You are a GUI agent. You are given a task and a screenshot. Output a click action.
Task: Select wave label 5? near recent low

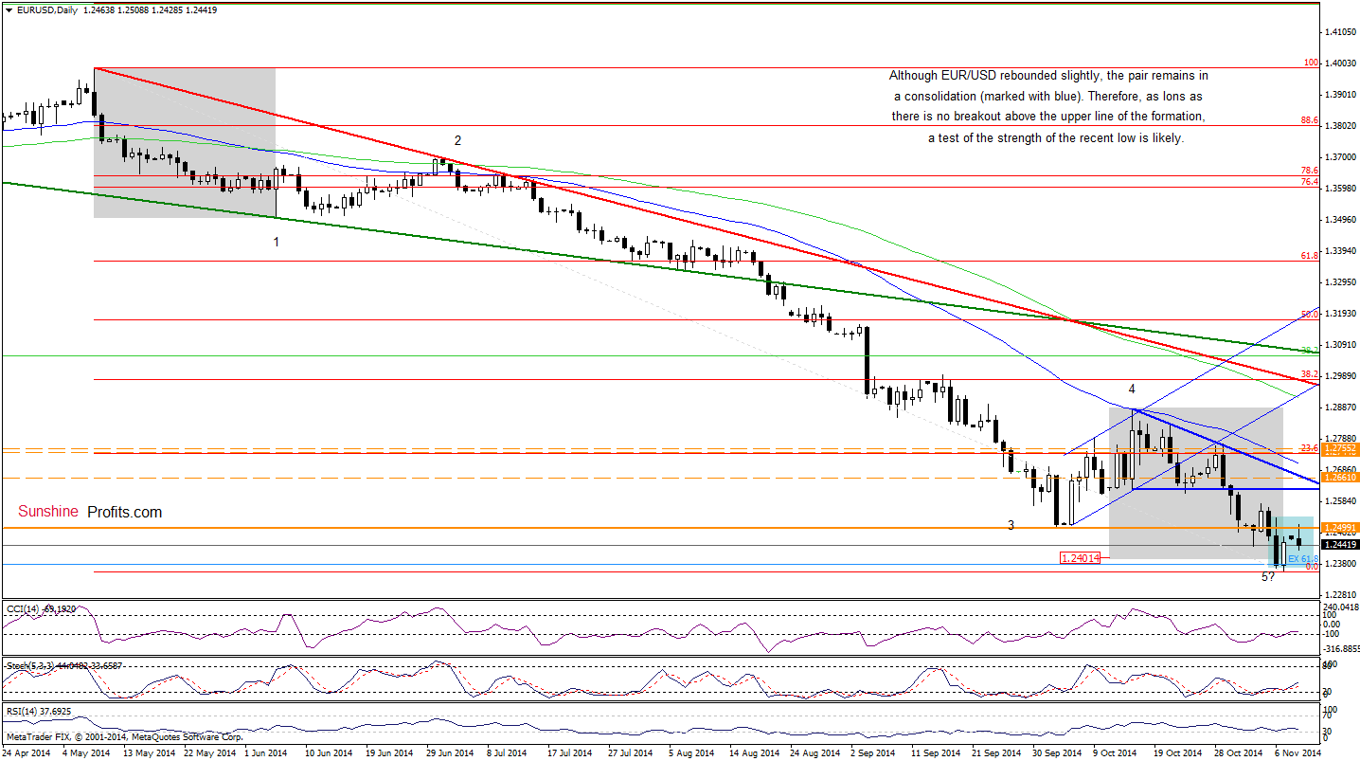tap(1268, 576)
